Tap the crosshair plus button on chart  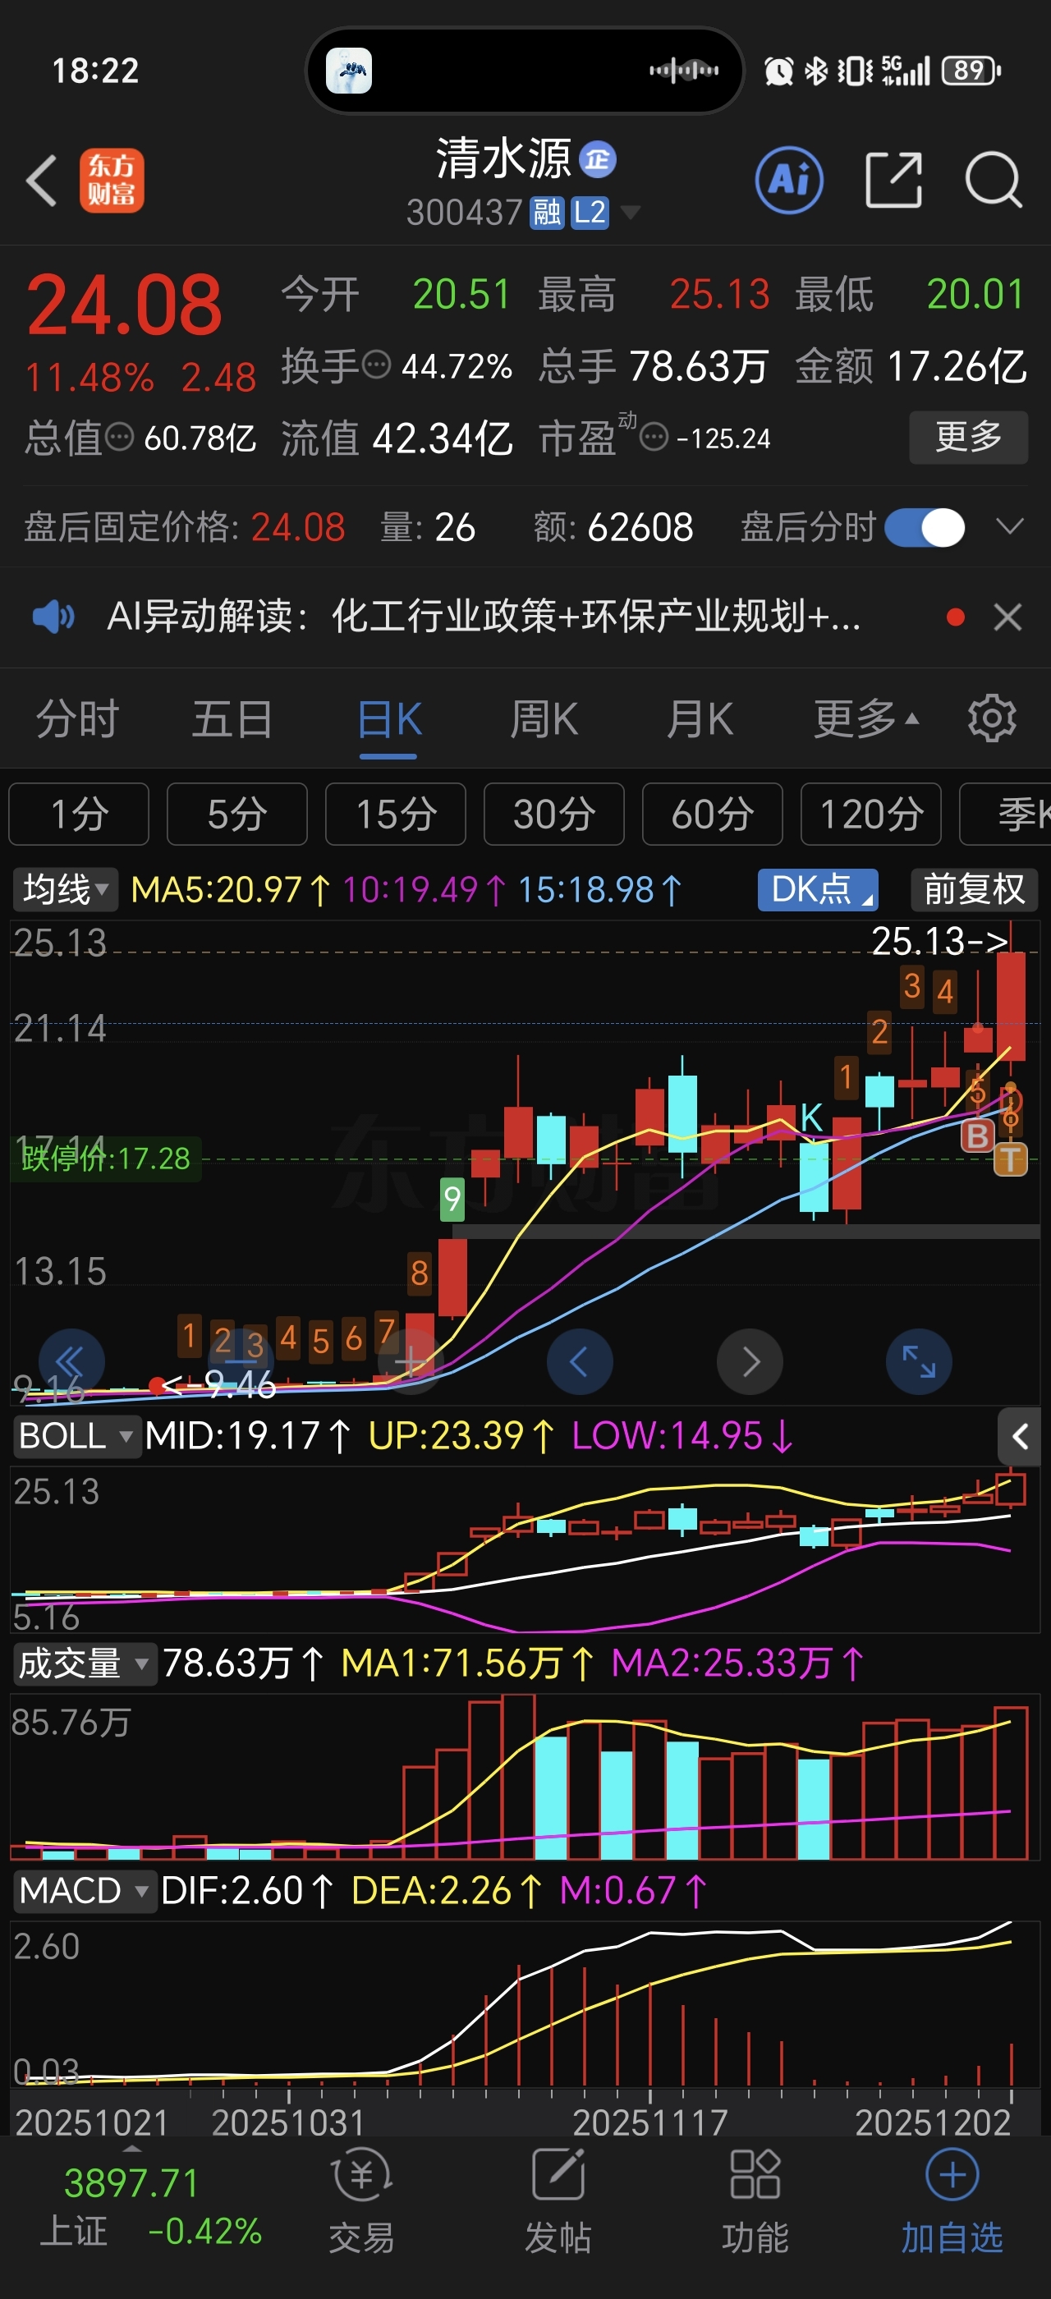[411, 1362]
